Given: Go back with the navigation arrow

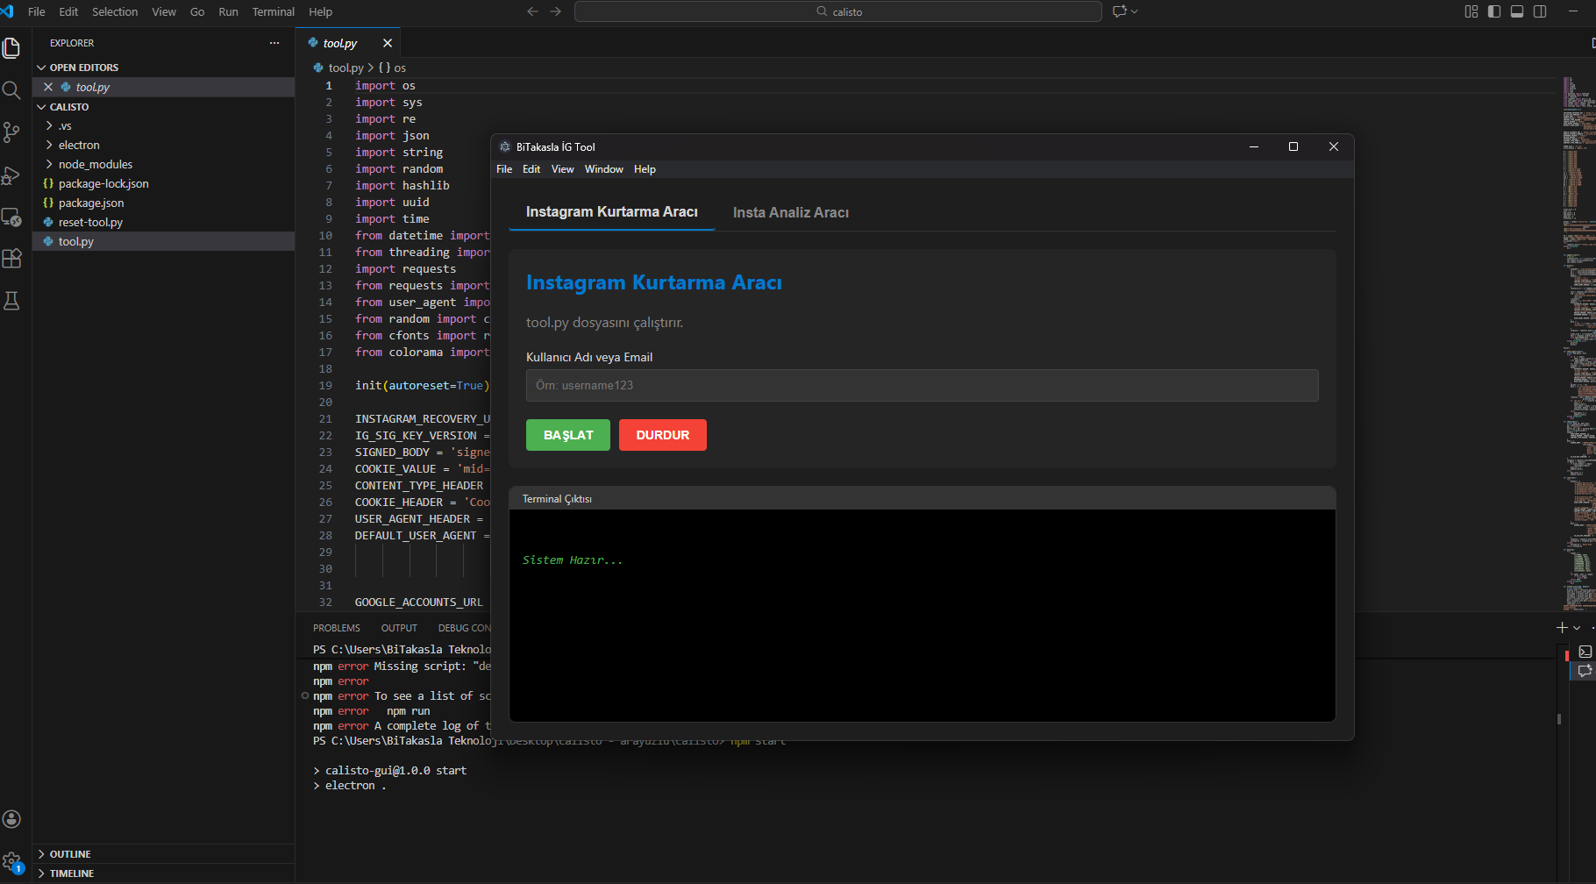Looking at the screenshot, I should tap(532, 11).
